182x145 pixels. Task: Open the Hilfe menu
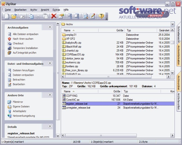[x=66, y=10]
